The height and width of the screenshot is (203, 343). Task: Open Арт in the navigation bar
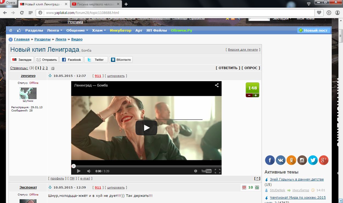point(139,30)
